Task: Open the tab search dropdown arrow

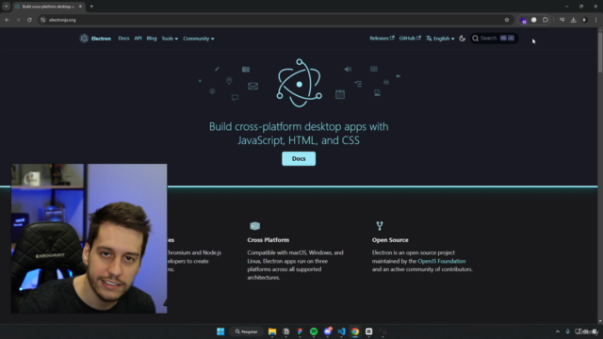Action: [x=7, y=7]
